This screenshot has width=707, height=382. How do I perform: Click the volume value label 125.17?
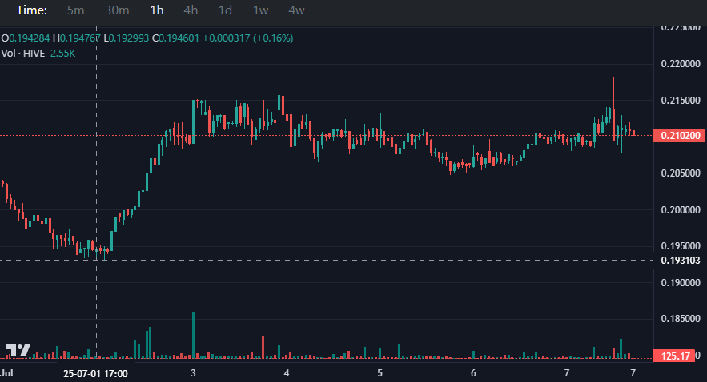(674, 356)
